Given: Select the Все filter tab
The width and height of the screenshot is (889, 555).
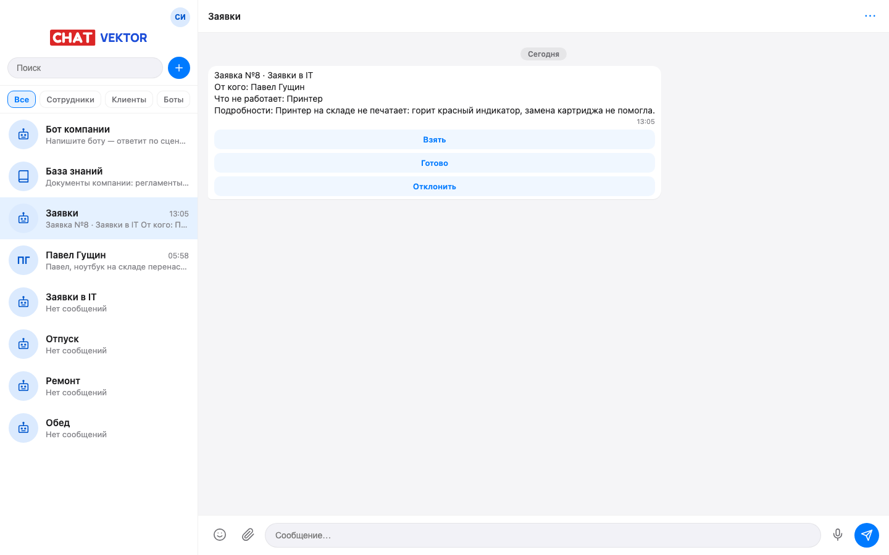Looking at the screenshot, I should pos(22,99).
